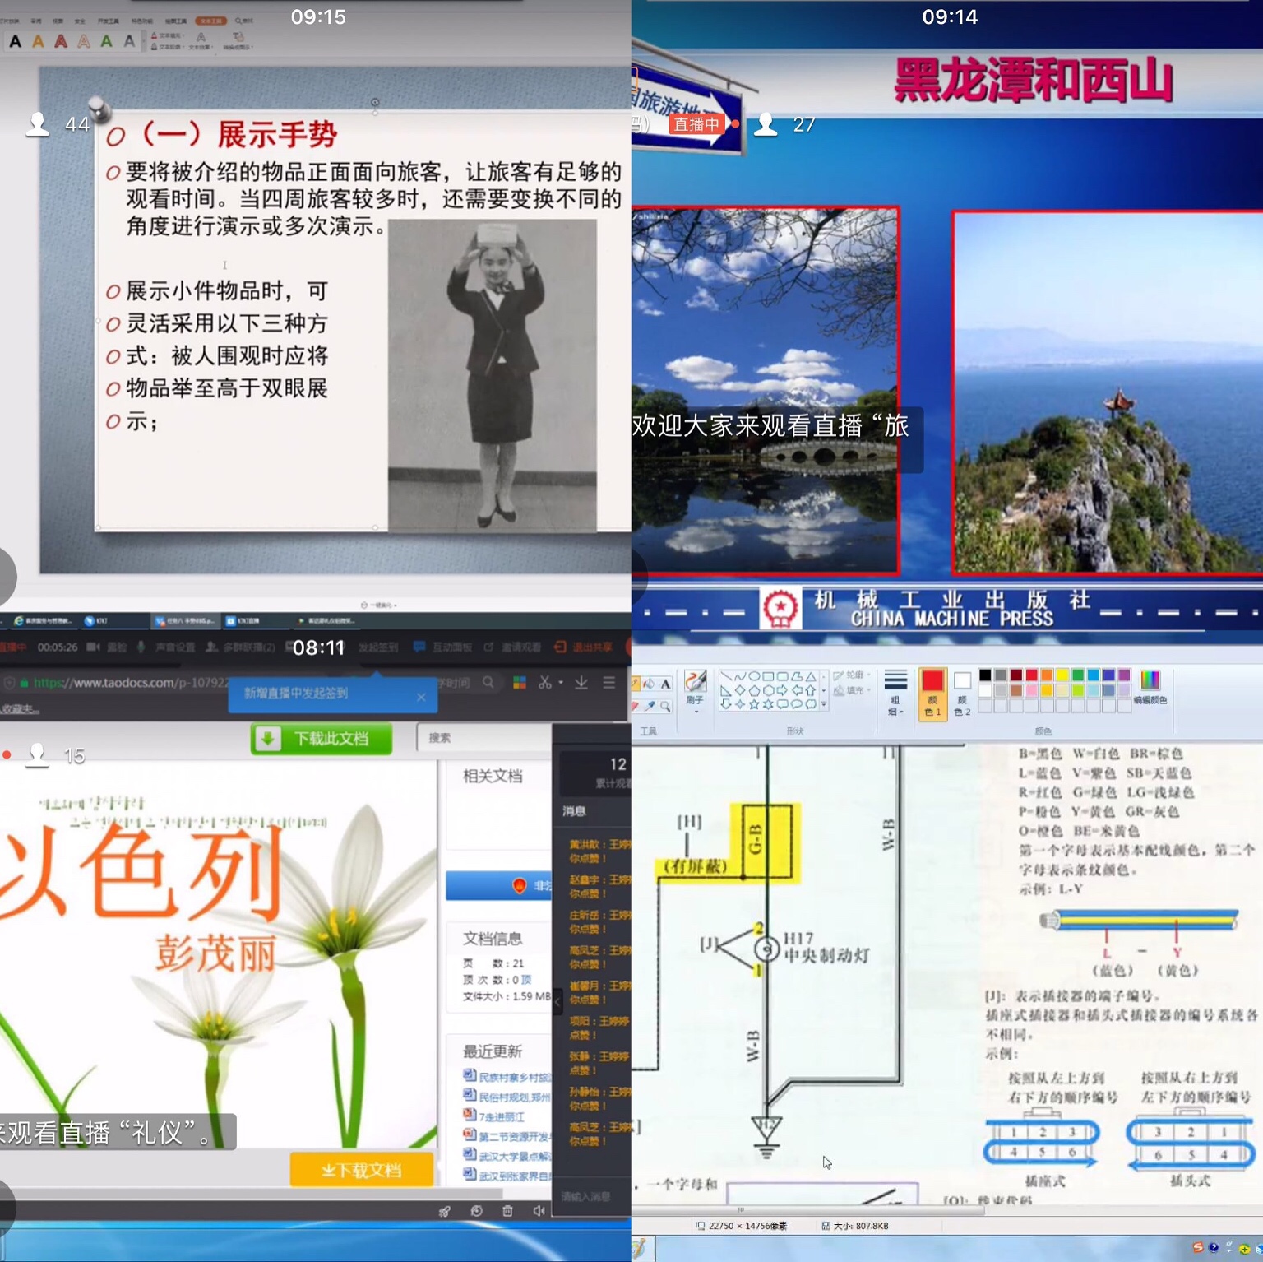The width and height of the screenshot is (1263, 1262).
Task: Choose the Triangle shape in Paint
Action: tap(811, 677)
